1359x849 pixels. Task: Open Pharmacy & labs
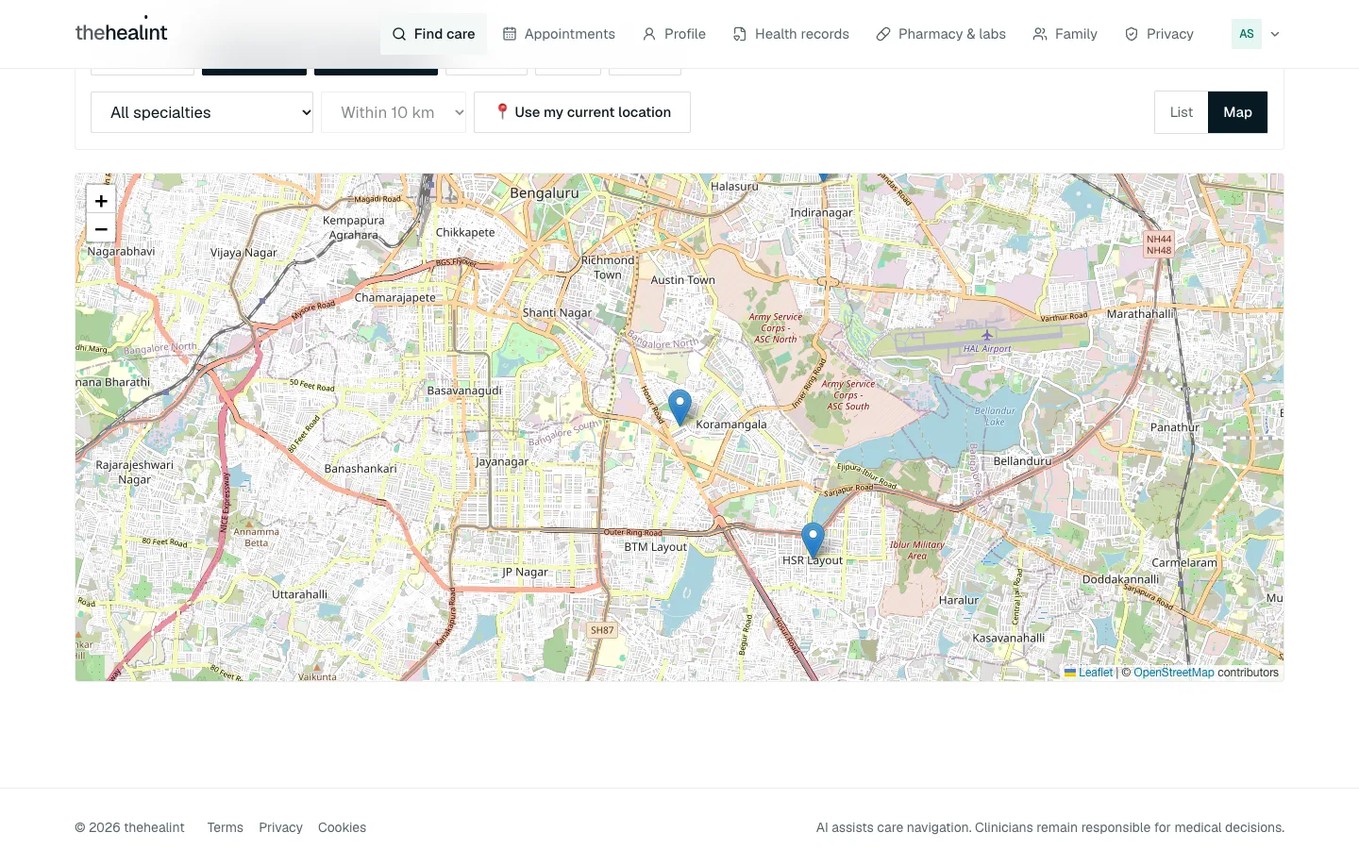click(941, 34)
